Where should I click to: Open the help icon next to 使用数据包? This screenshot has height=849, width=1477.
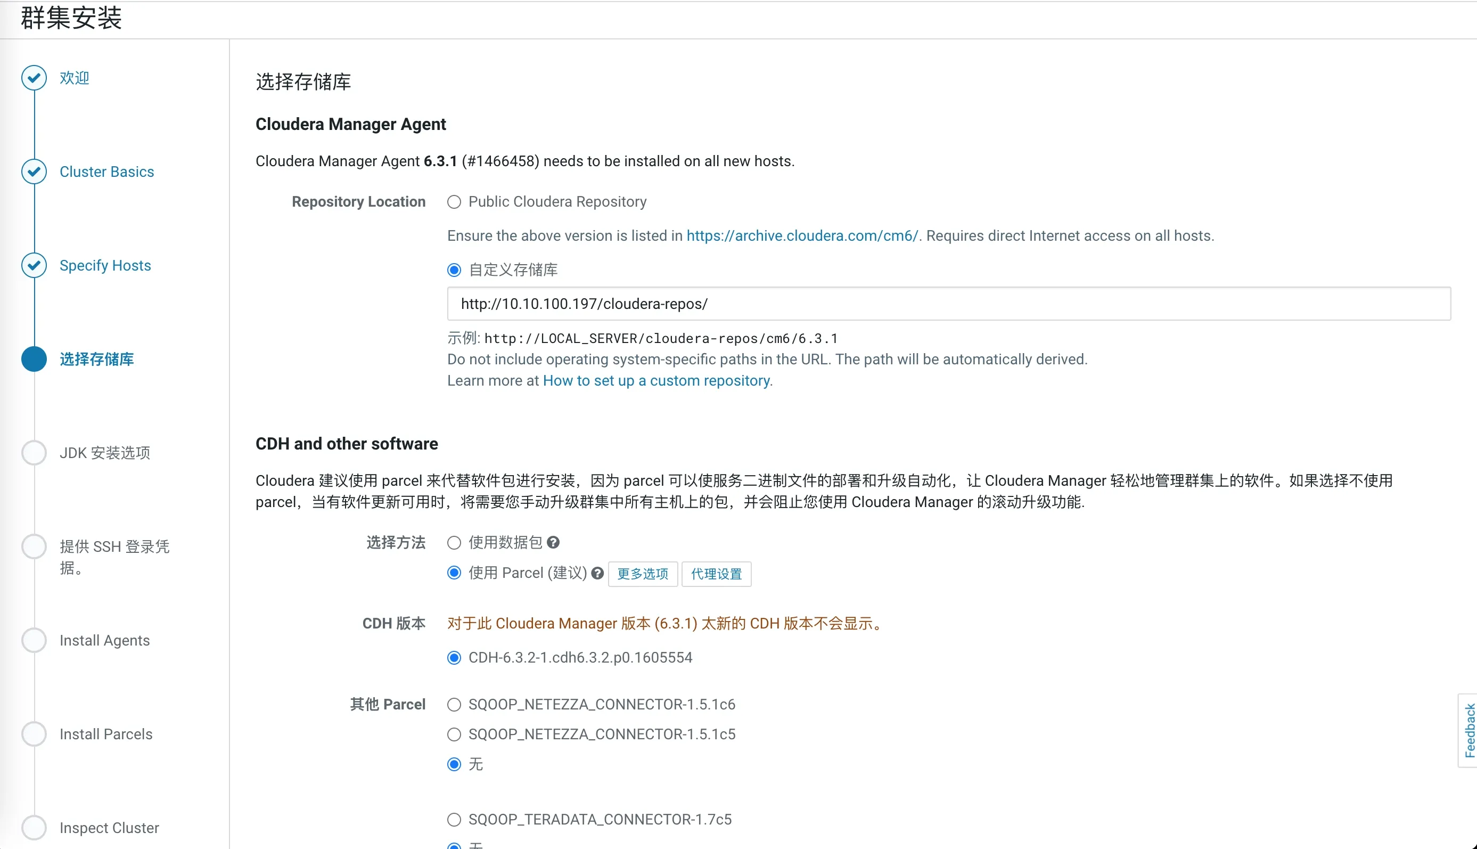click(x=554, y=542)
